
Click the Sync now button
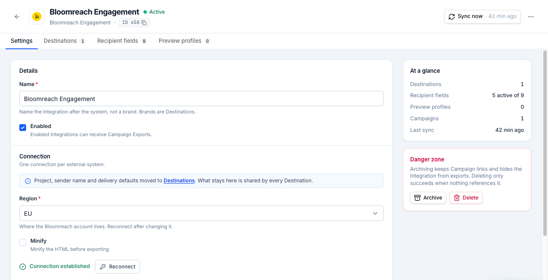(482, 16)
